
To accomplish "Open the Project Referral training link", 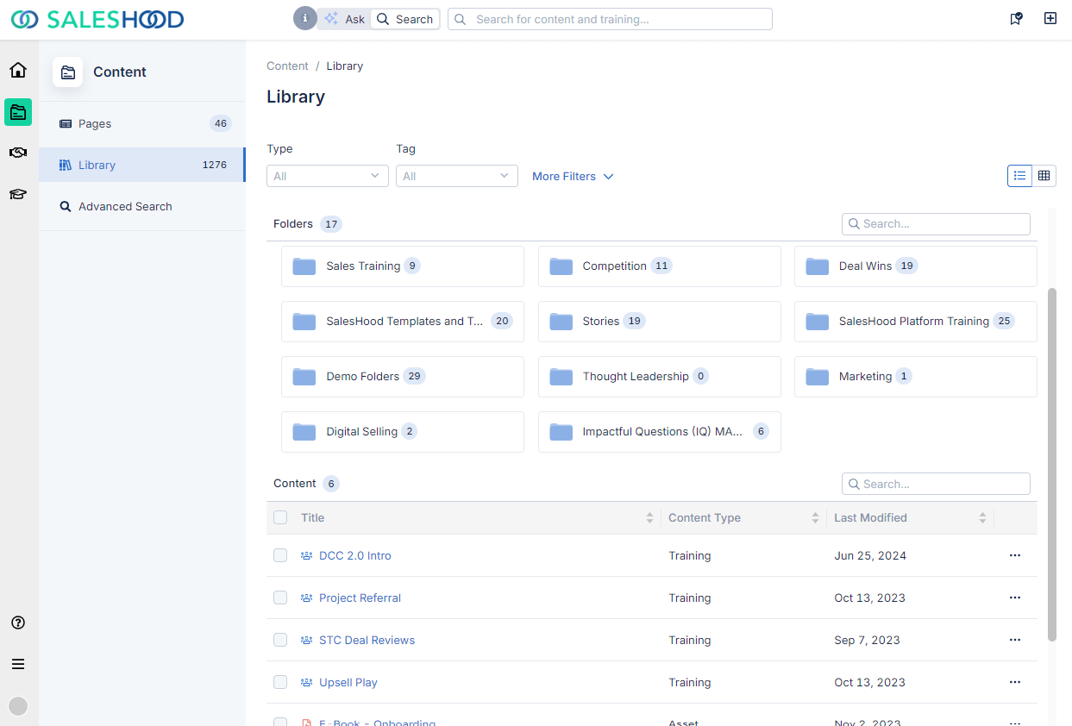I will point(360,598).
